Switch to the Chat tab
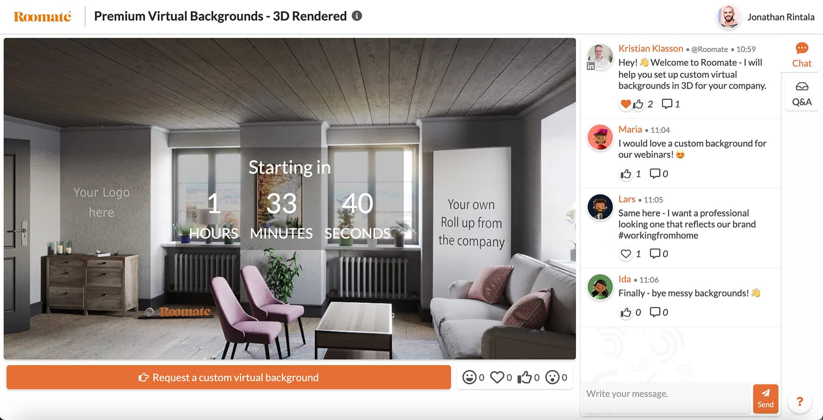Viewport: 823px width, 420px height. tap(801, 55)
